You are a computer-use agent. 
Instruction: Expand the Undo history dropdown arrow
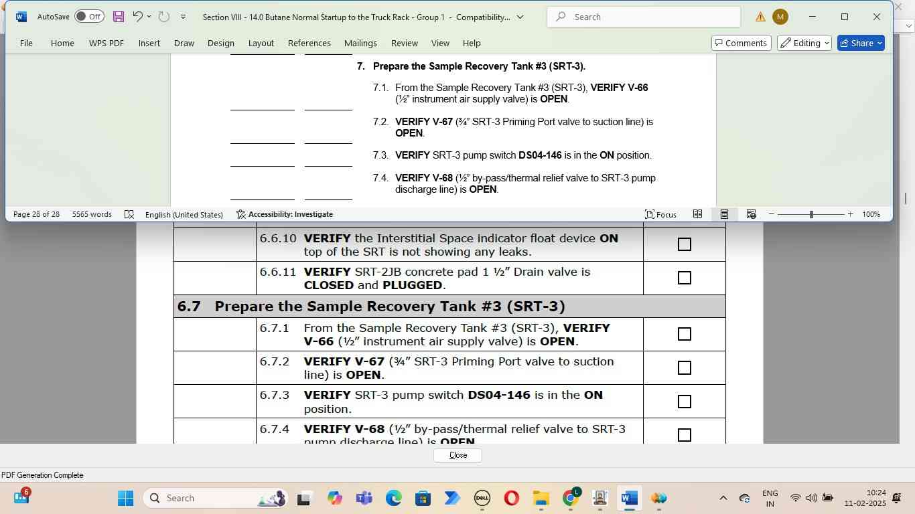pyautogui.click(x=149, y=17)
